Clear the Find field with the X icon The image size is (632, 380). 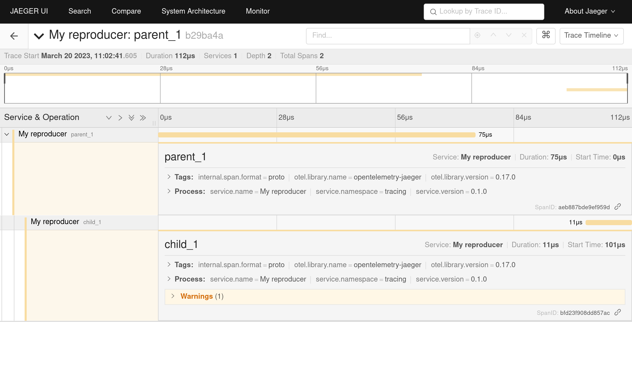524,36
